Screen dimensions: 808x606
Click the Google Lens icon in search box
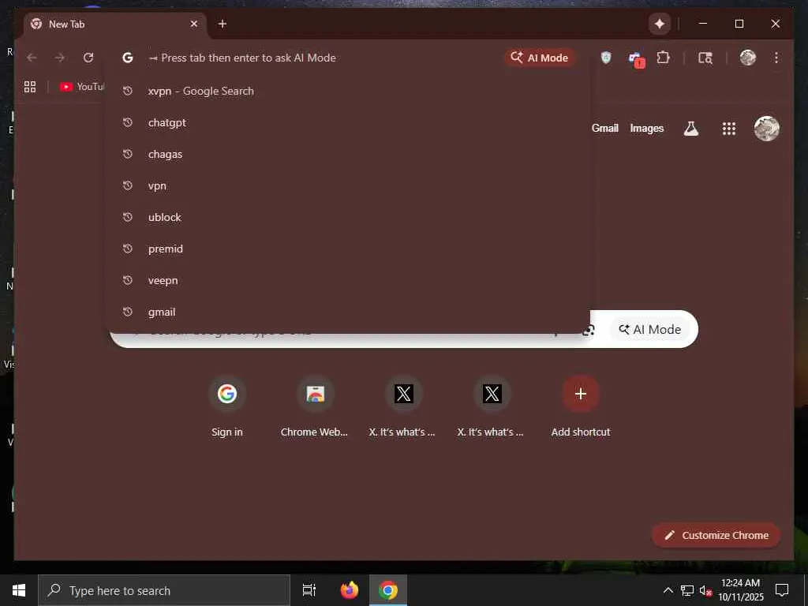[589, 331]
